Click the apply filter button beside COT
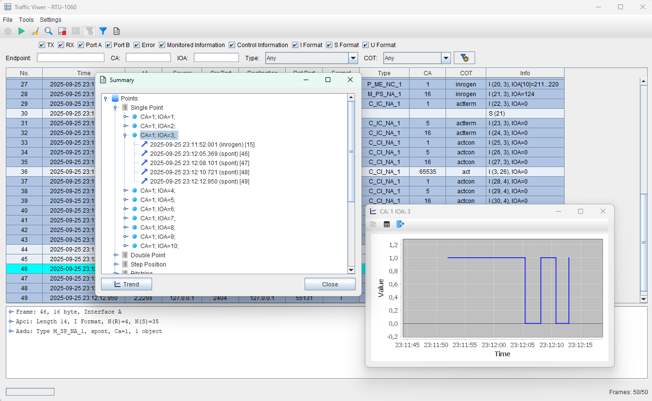 coord(464,58)
